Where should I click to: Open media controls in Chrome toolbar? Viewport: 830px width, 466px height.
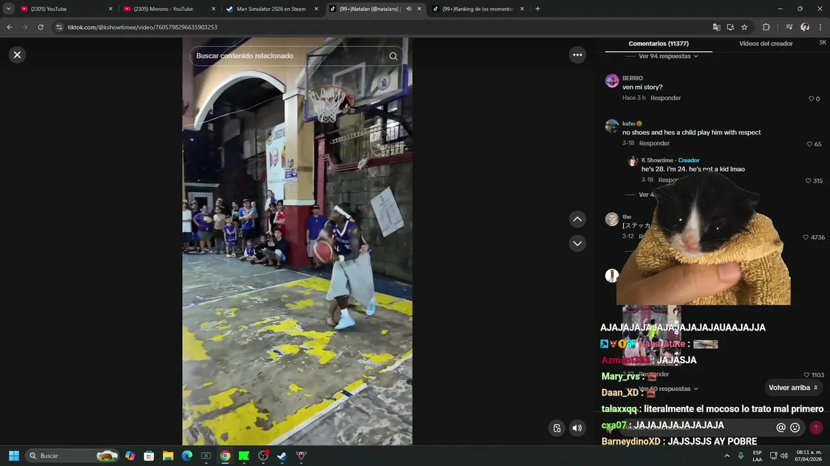coord(789,27)
